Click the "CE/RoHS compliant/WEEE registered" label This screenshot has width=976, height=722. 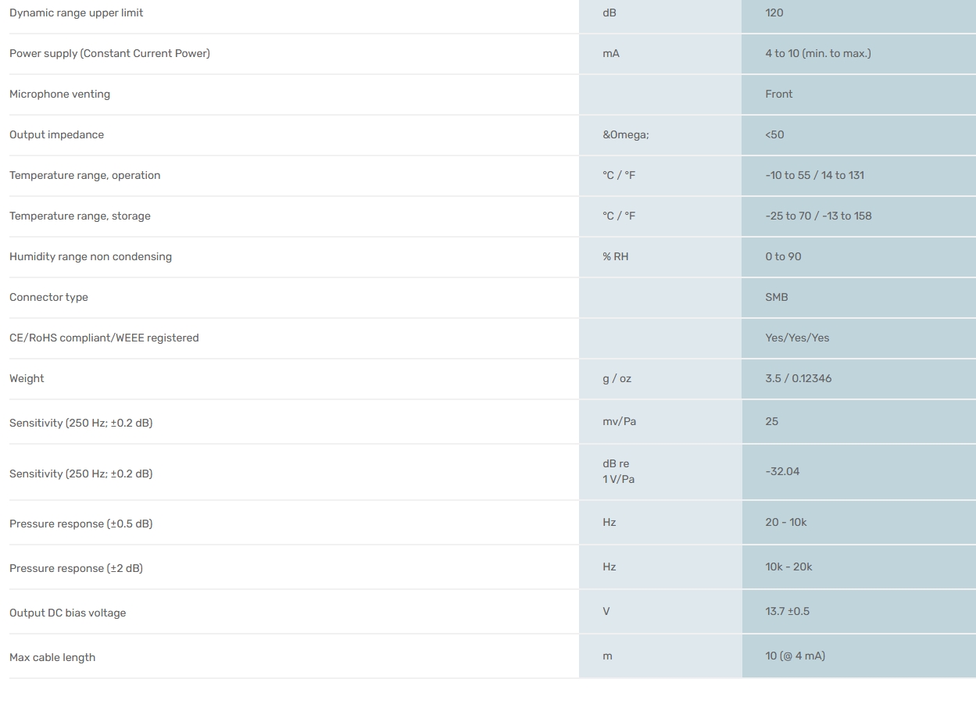(104, 338)
